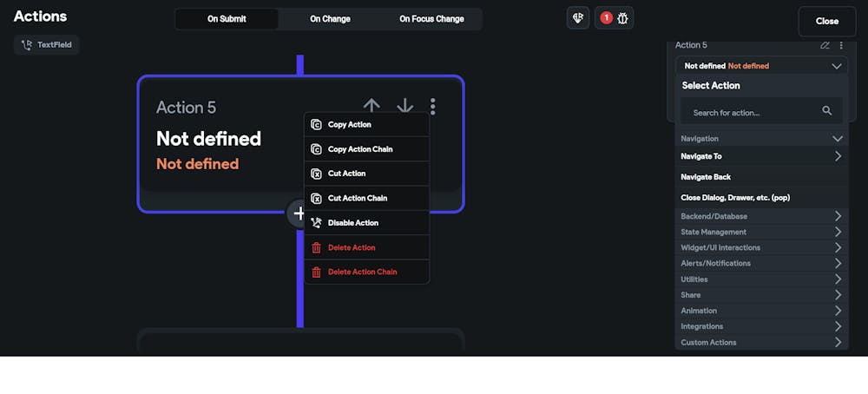The width and height of the screenshot is (868, 394).
Task: Select Close Dialog, Drawer, etc. (pop) action
Action: point(762,198)
